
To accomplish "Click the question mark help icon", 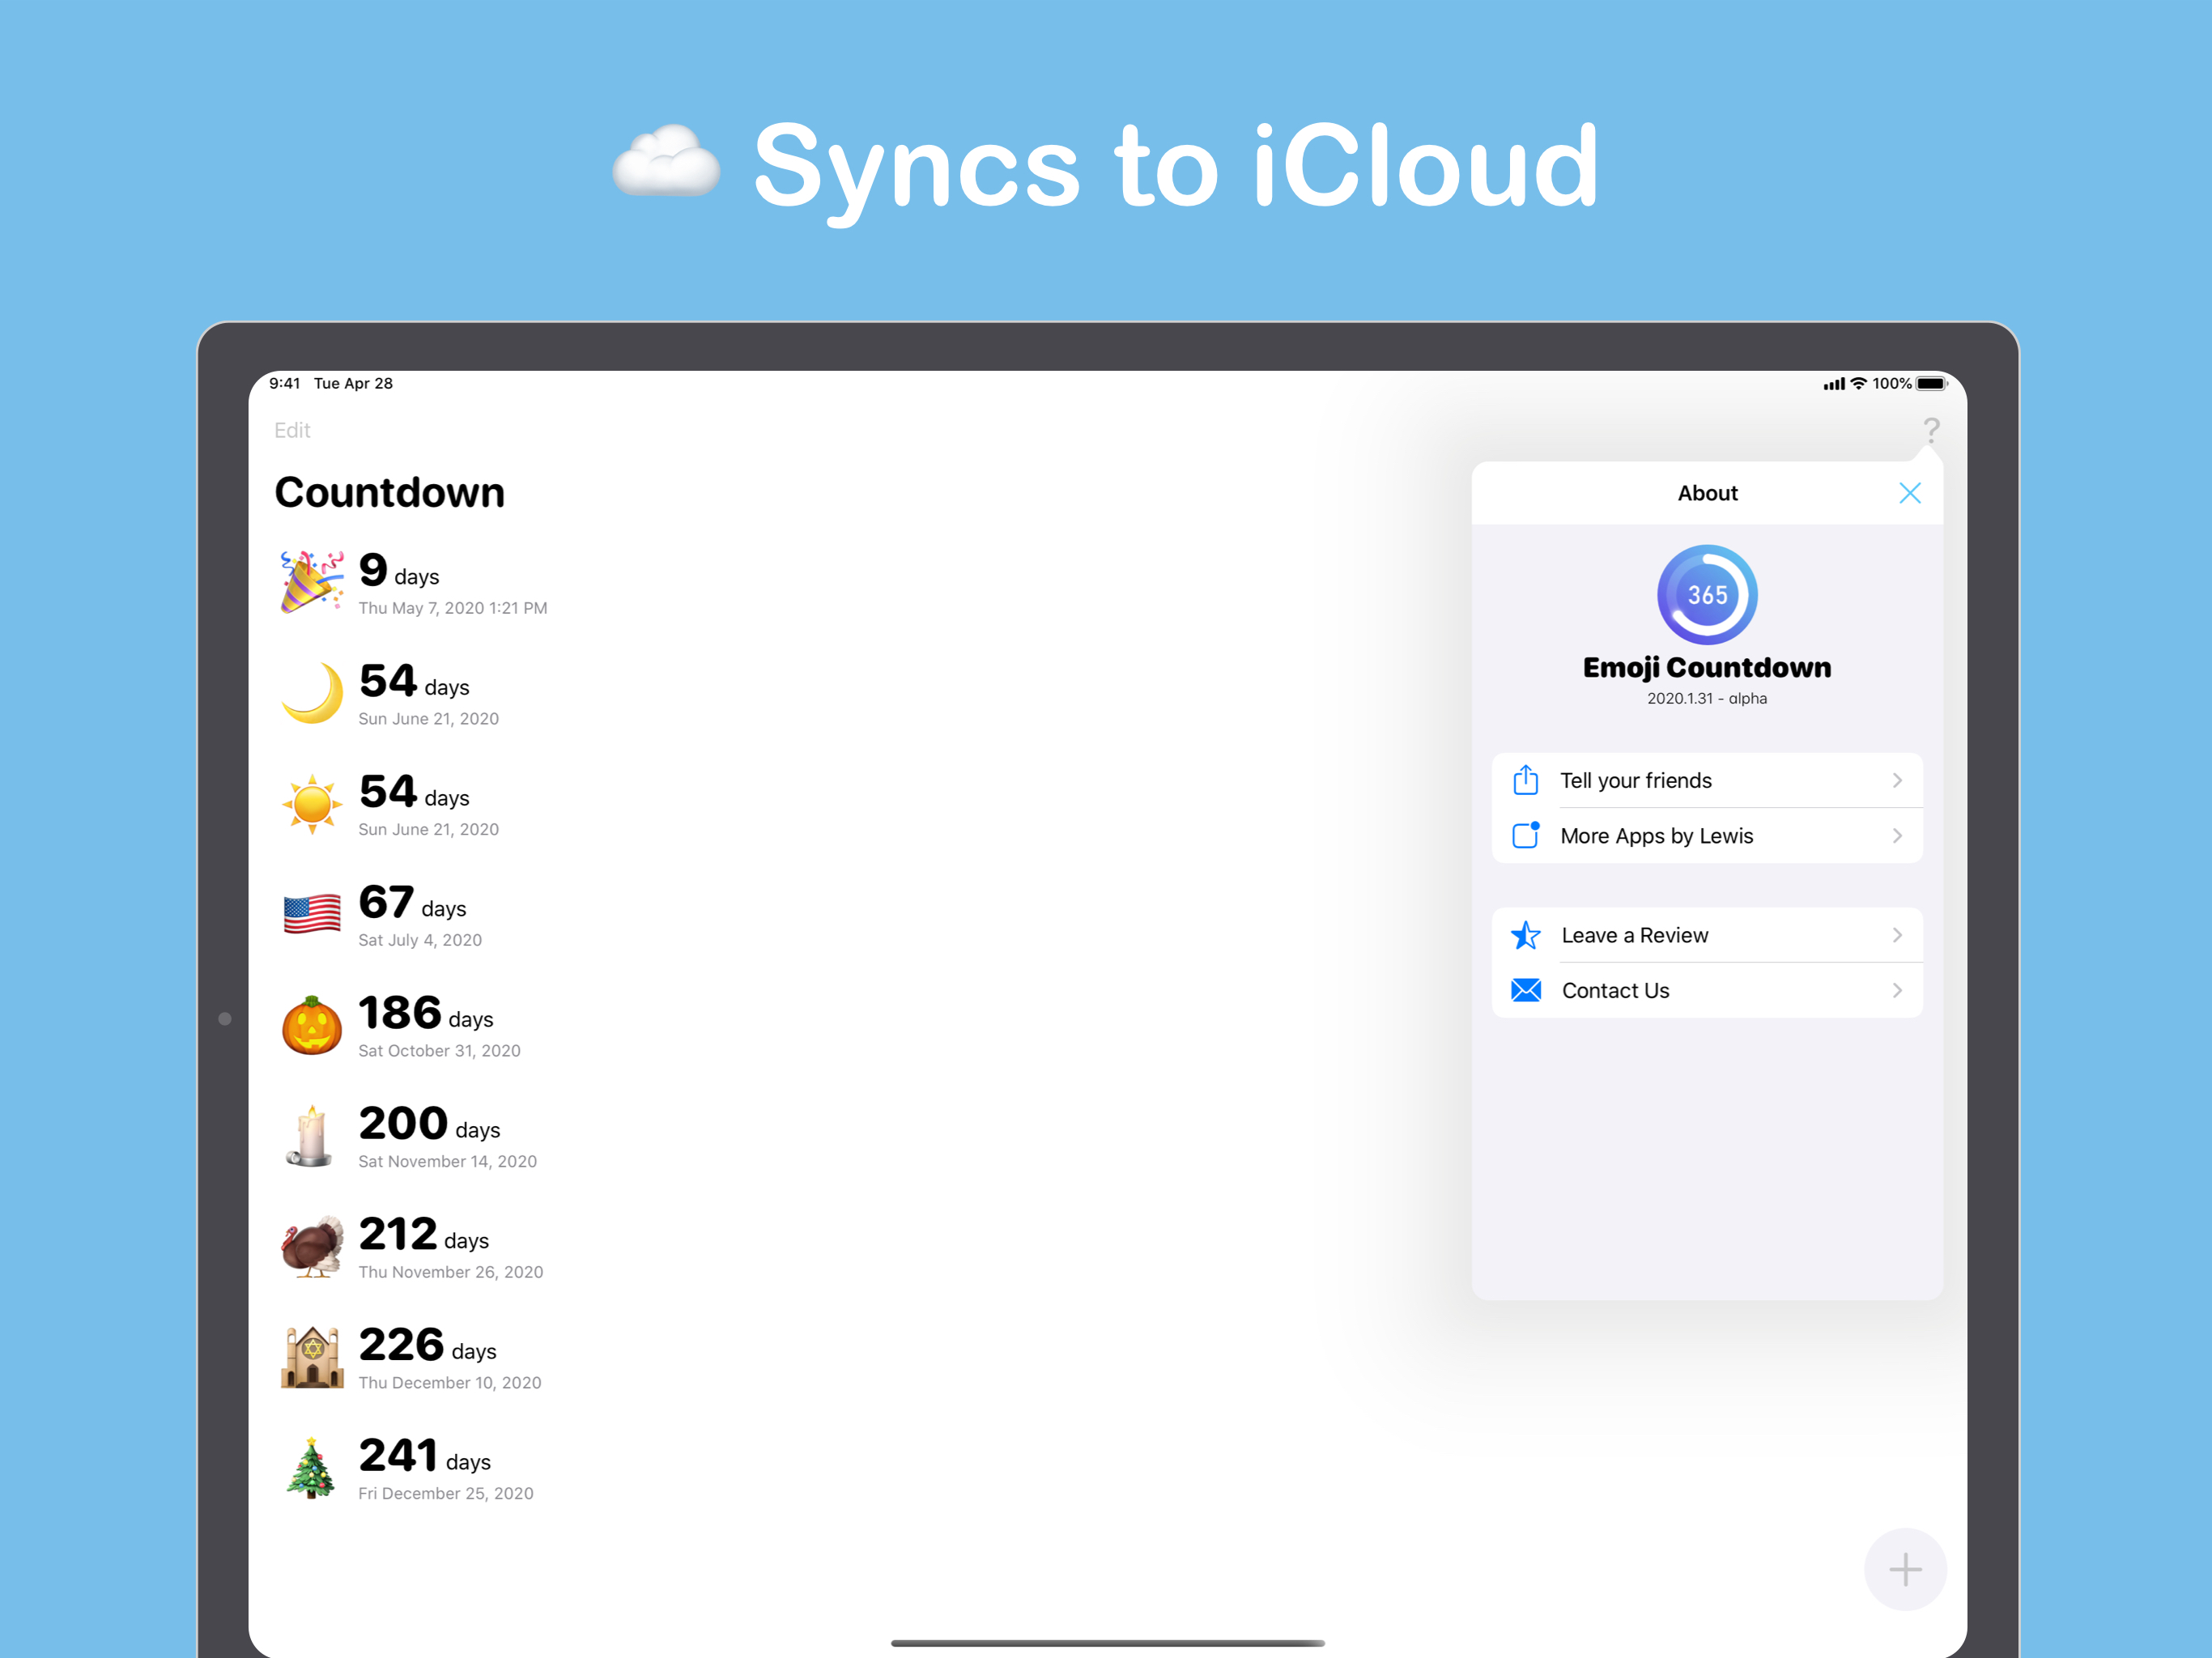I will pos(1931,430).
